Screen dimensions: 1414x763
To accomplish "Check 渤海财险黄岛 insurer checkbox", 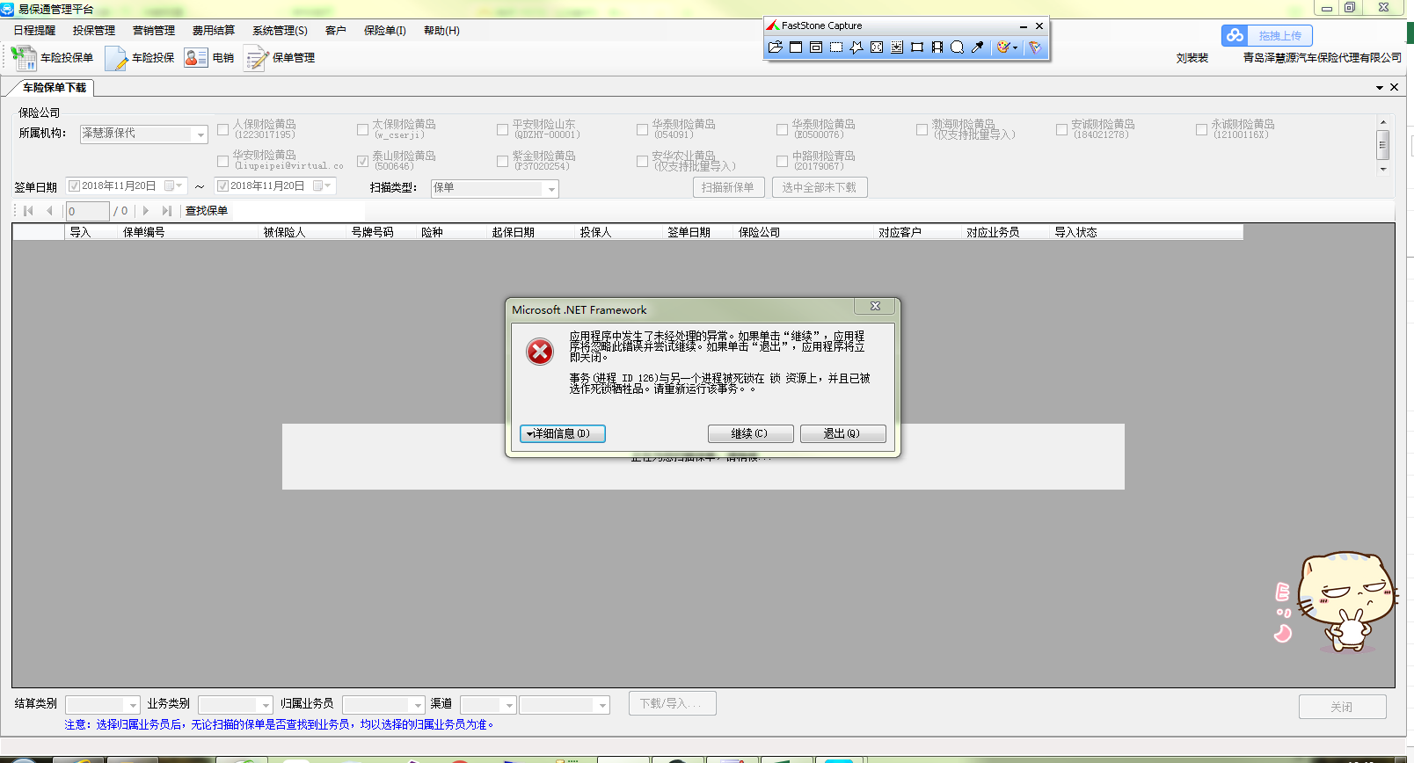I will 922,130.
